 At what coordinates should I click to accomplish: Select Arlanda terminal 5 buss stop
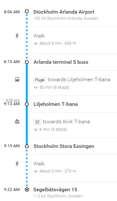61,62
